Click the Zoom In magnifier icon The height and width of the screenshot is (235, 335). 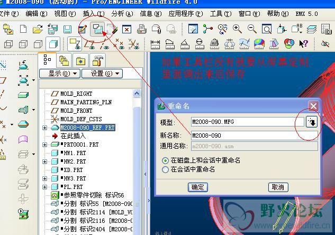(x=237, y=29)
